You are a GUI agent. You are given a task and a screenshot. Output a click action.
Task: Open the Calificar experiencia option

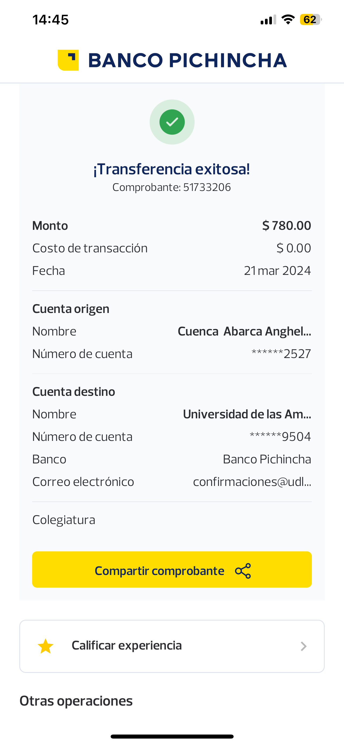pos(126,646)
